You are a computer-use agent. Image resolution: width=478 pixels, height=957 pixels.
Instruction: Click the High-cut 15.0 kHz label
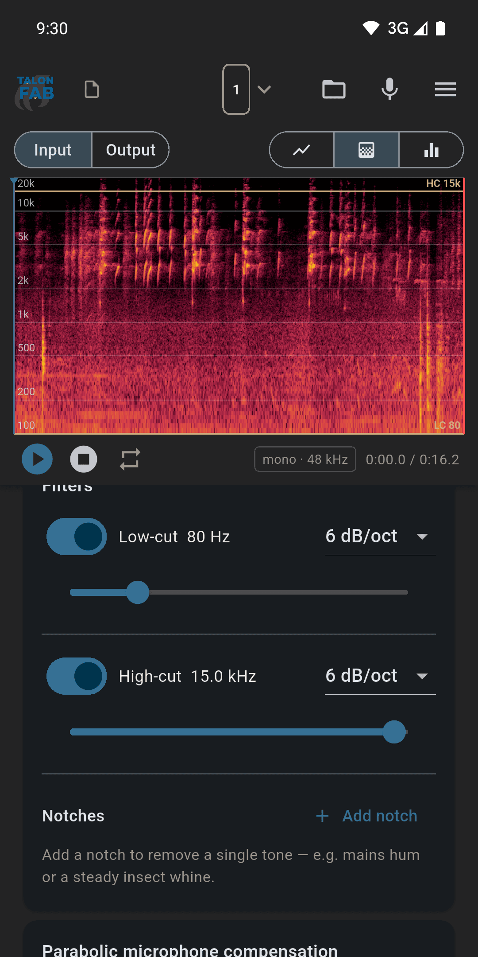tap(188, 676)
